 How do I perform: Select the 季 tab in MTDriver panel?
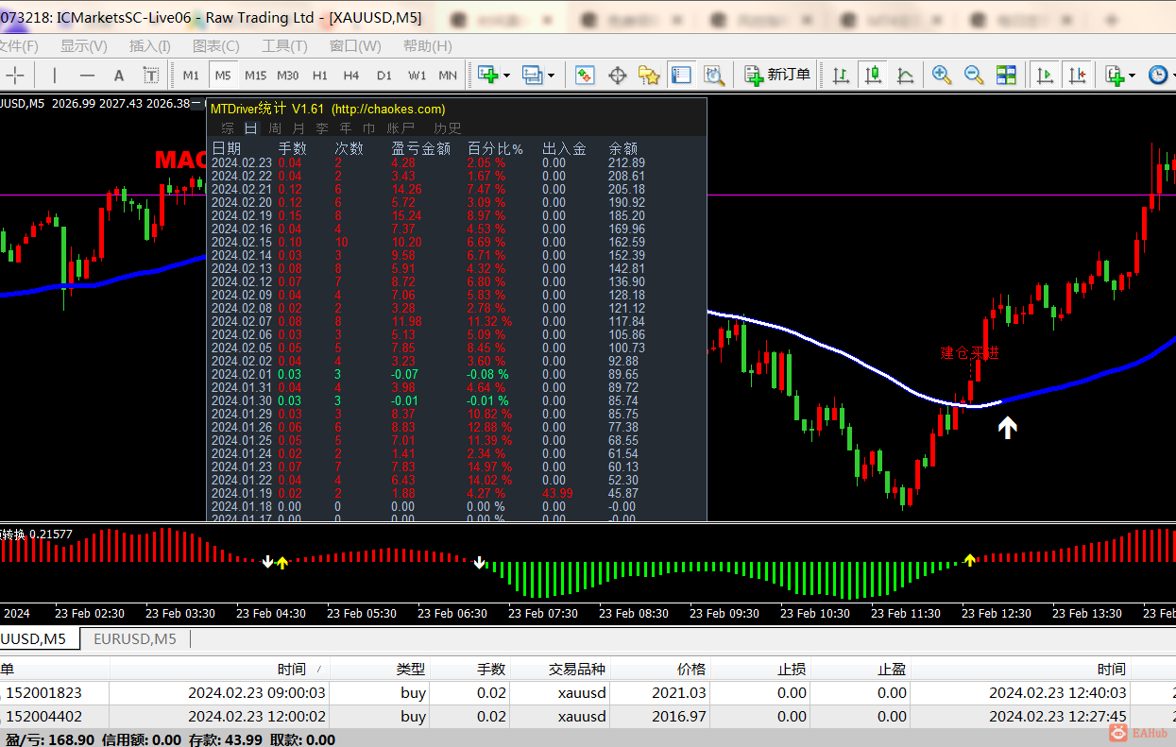[x=322, y=127]
